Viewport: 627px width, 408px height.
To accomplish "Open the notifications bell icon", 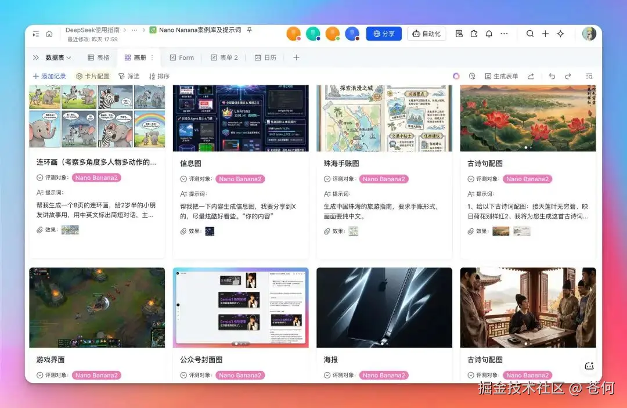I will (x=488, y=34).
